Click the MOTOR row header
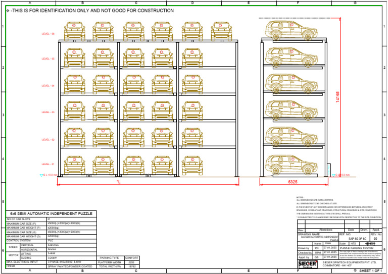This screenshot has width=388, height=274. 13,256
